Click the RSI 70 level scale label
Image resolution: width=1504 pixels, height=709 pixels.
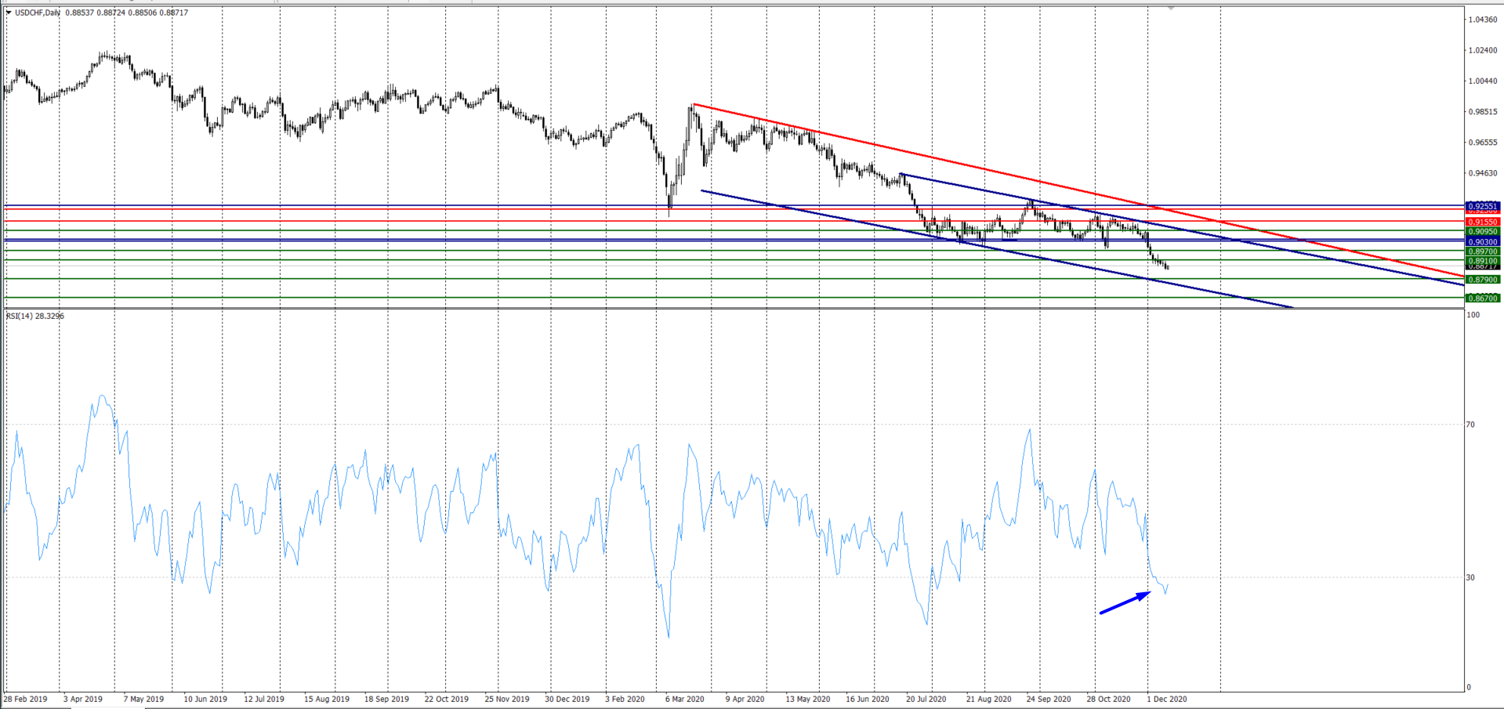point(1471,425)
